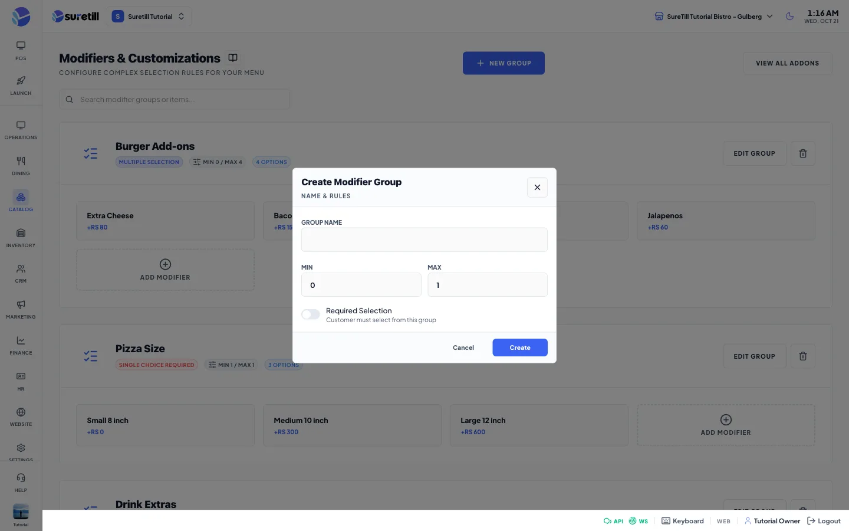This screenshot has width=849, height=531.
Task: Focus the Group Name field
Action: point(424,240)
